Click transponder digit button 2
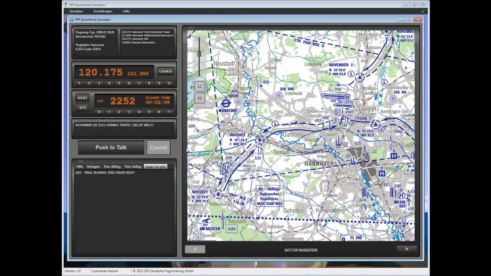 point(119,112)
